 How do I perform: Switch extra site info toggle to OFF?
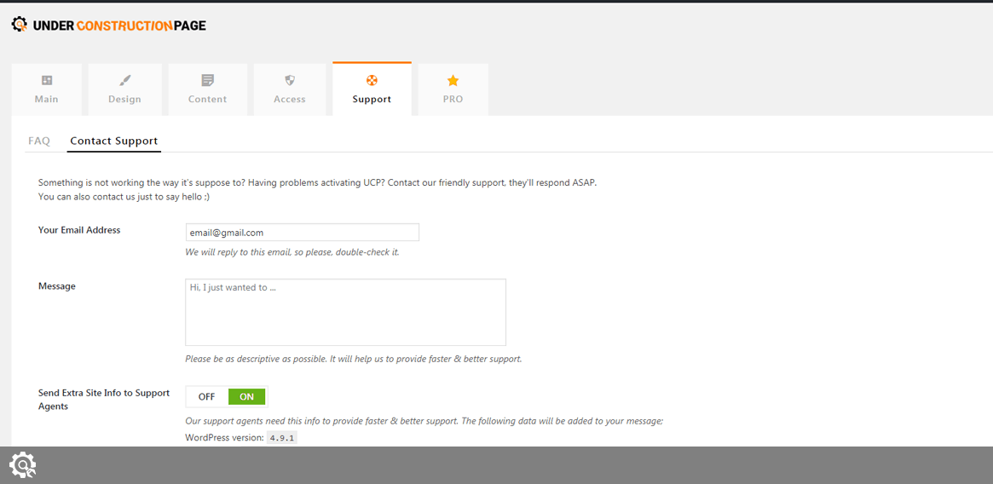pos(207,397)
